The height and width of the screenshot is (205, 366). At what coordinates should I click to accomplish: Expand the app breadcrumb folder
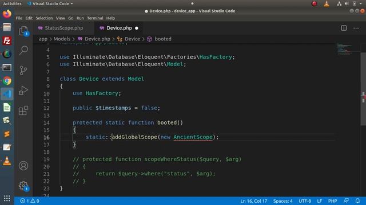click(x=43, y=39)
